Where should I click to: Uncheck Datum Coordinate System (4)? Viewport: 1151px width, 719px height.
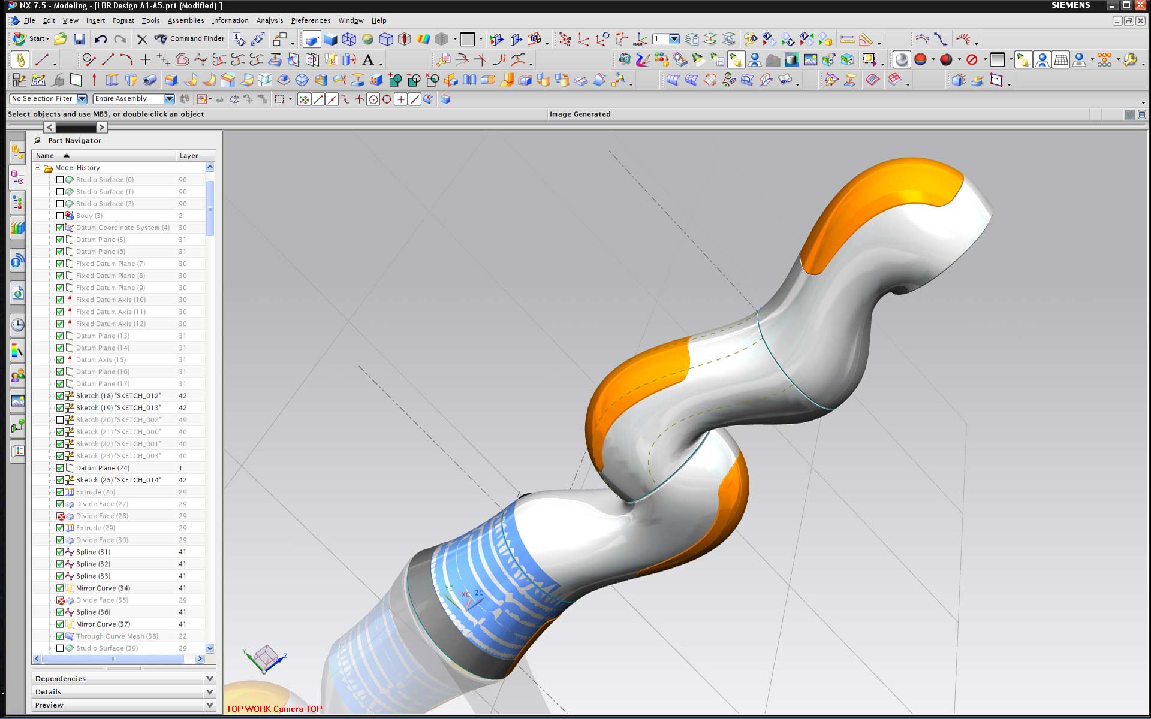point(60,228)
